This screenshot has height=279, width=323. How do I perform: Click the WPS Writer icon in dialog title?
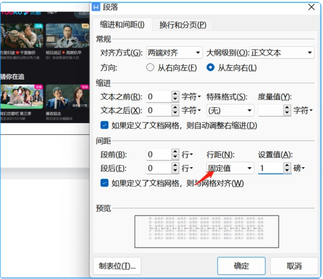tap(96, 7)
